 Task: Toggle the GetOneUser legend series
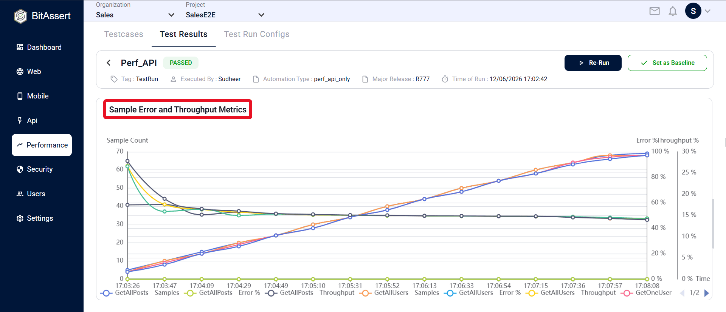(648, 293)
